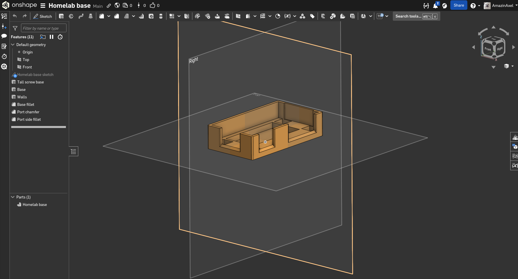Viewport: 518px width, 279px height.
Task: Toggle the feature list panel collapse button
Action: 74,151
